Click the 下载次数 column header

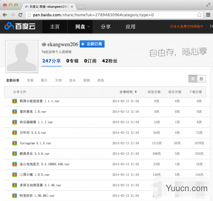pos(196,92)
